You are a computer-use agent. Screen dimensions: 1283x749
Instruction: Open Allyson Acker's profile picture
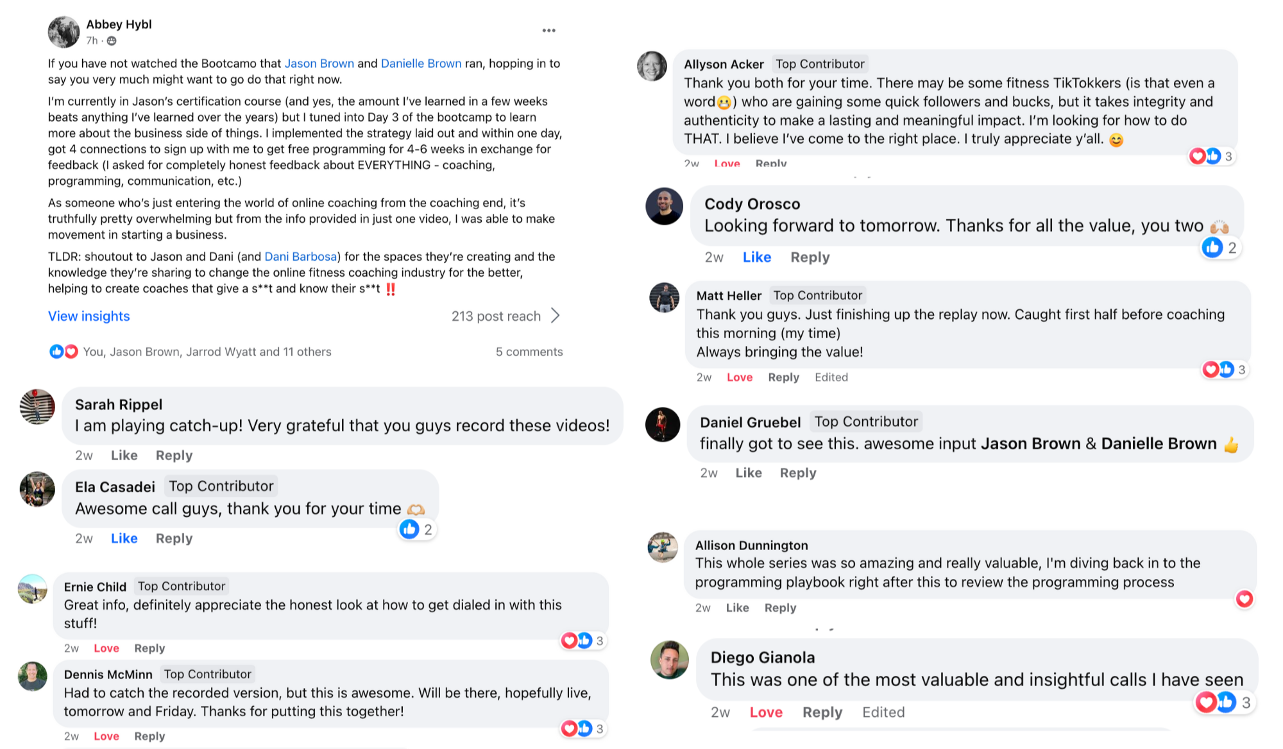click(652, 66)
